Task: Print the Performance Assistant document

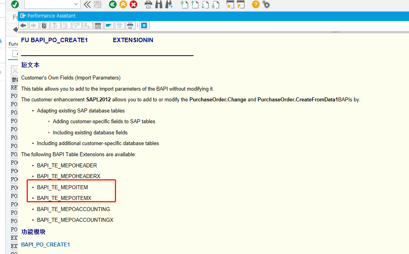Action: 131,25
